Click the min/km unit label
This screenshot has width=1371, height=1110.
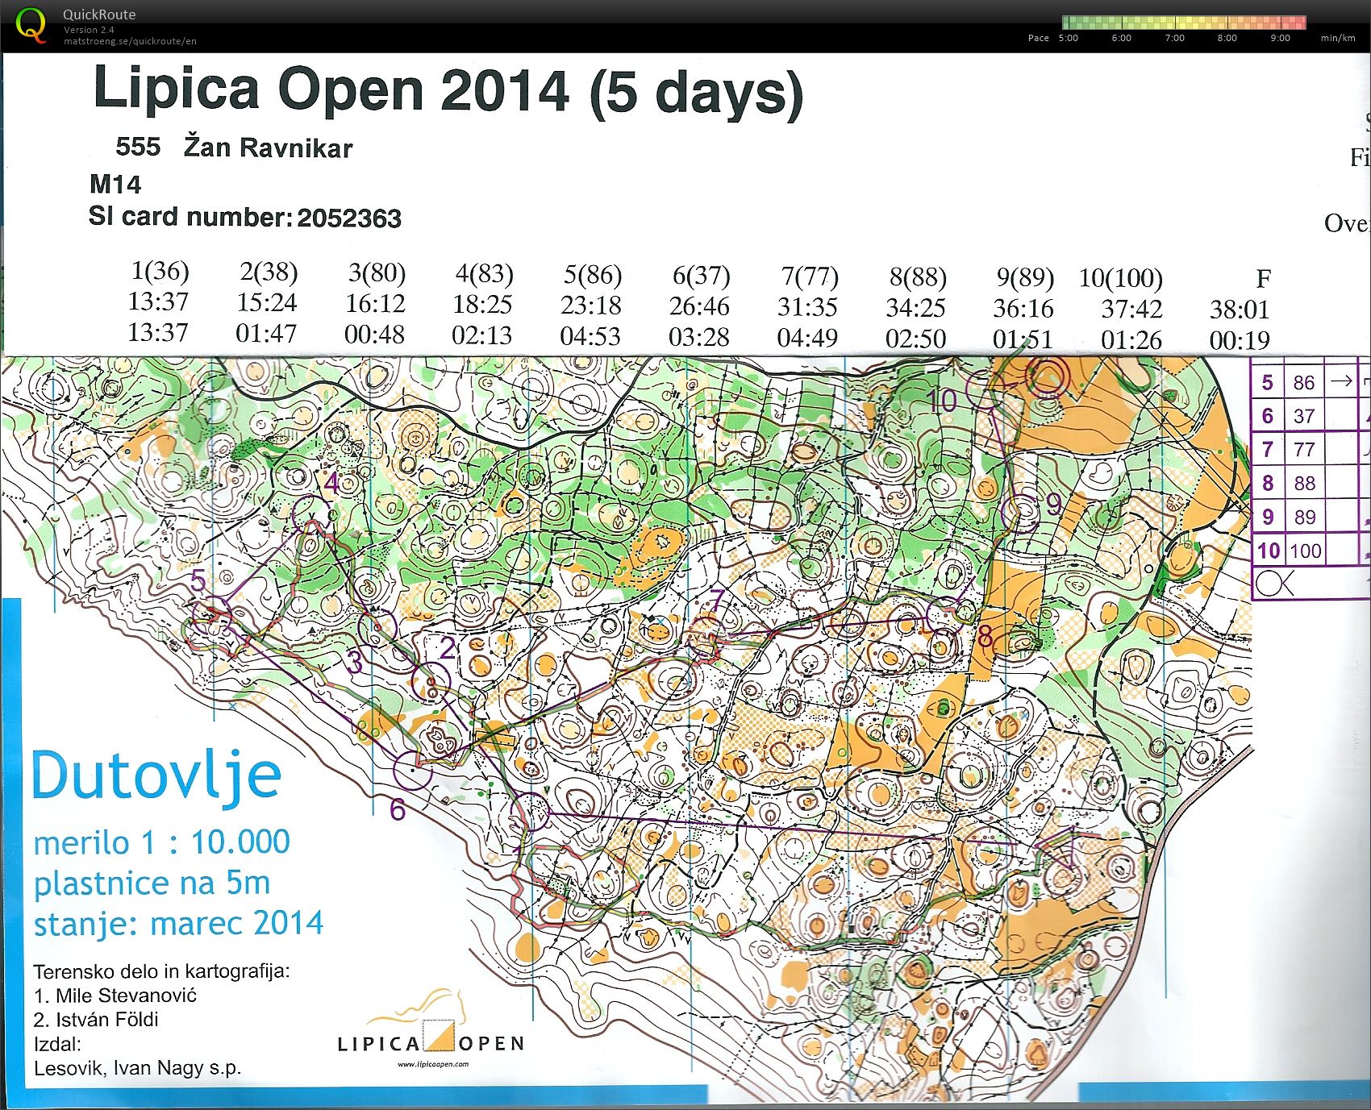[x=1338, y=38]
